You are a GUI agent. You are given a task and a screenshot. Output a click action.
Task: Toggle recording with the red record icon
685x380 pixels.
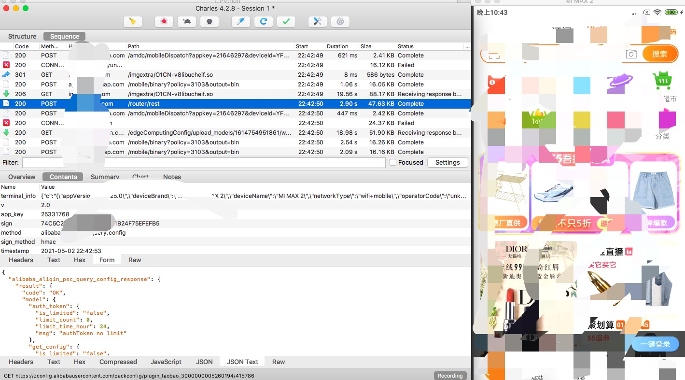click(164, 21)
